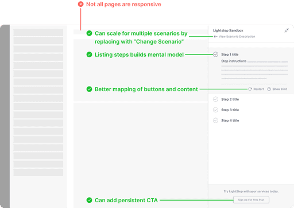
Task: Toggle the Step 2 completion check circle
Action: pyautogui.click(x=215, y=99)
